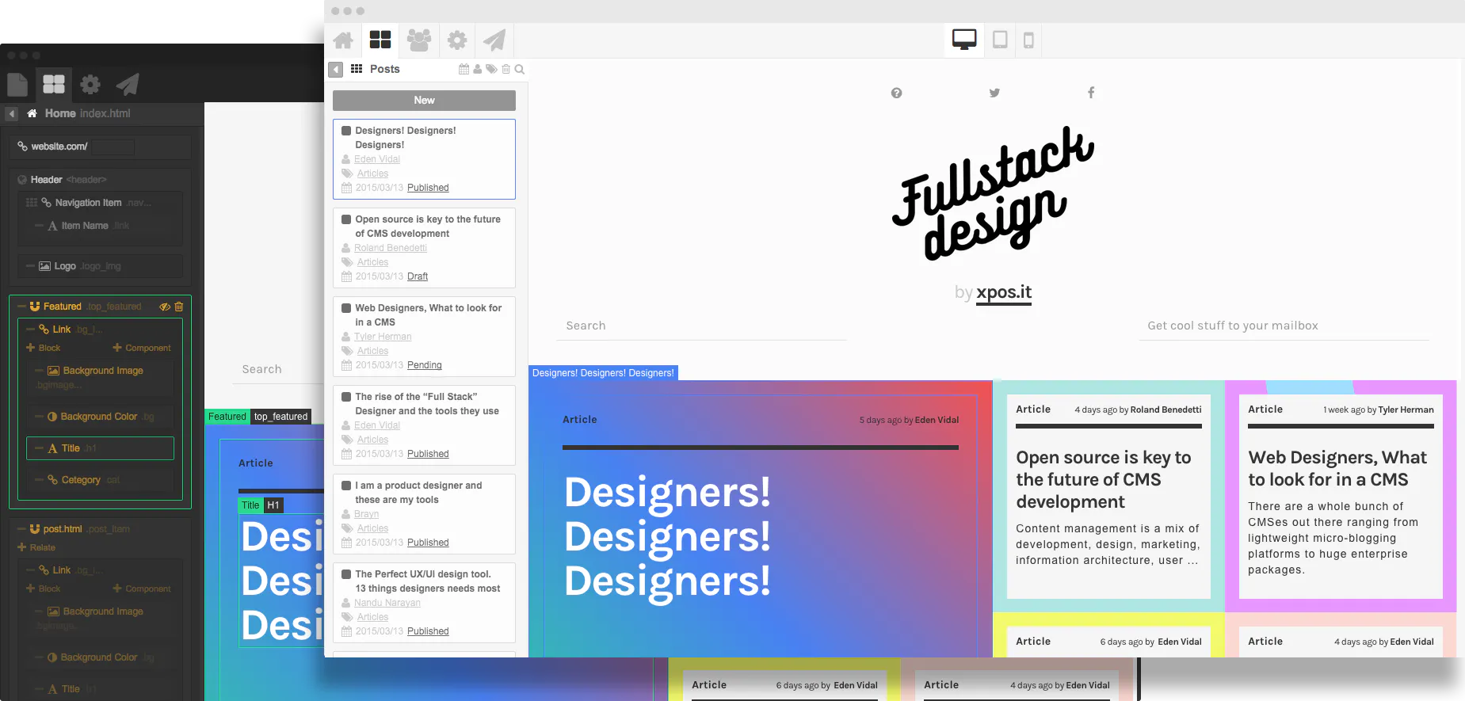This screenshot has height=701, width=1465.
Task: Open author link Roland Benedetti in the posts list
Action: [391, 248]
